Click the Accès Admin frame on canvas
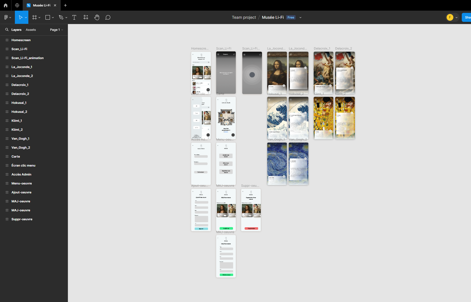This screenshot has width=471, height=302. pos(201,164)
